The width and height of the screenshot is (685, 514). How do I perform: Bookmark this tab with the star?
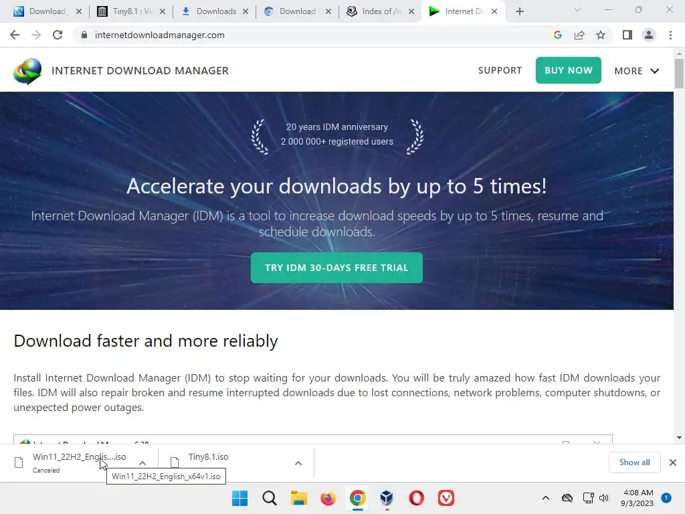tap(601, 35)
